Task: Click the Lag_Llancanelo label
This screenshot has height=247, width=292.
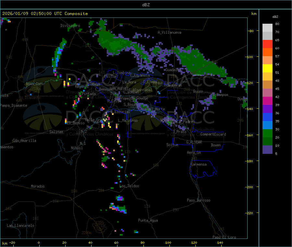Action: pyautogui.click(x=21, y=225)
